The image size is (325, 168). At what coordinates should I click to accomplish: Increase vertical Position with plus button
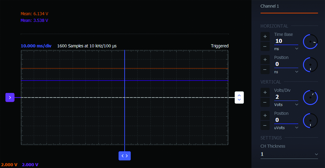click(265, 115)
